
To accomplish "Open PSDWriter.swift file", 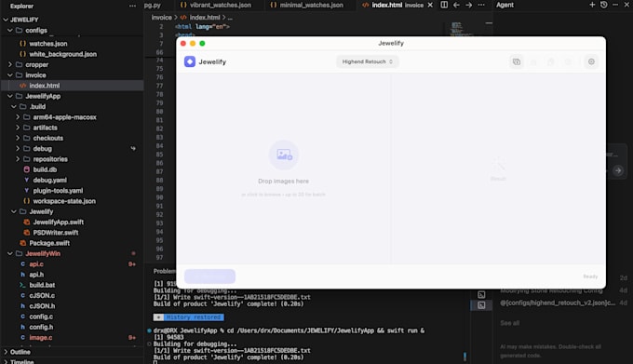I will point(55,233).
